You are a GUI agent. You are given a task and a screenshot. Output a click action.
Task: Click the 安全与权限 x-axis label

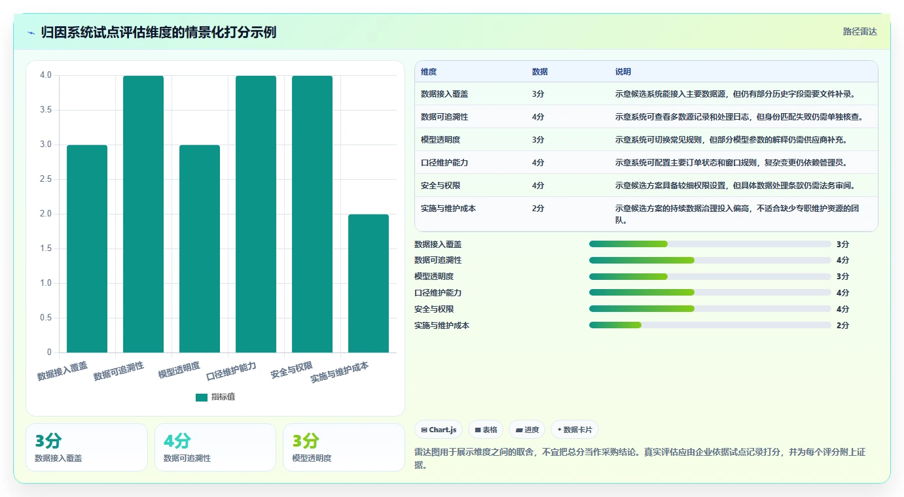292,371
